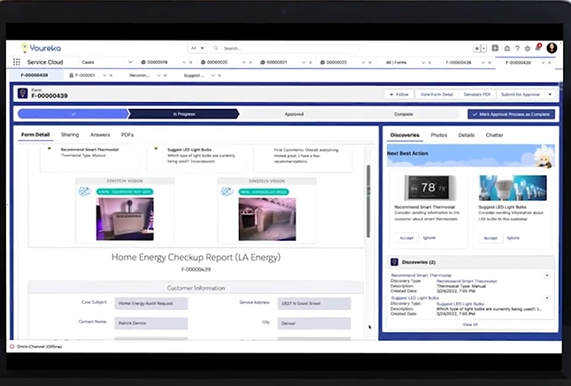Open the PDFs tab
571x386 pixels.
(127, 135)
